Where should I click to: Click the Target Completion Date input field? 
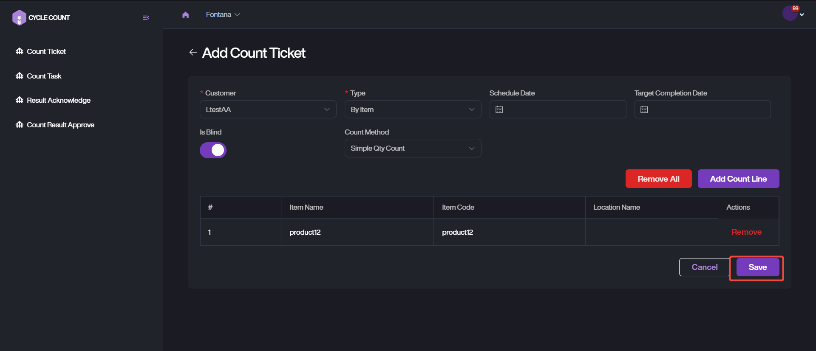pyautogui.click(x=708, y=110)
